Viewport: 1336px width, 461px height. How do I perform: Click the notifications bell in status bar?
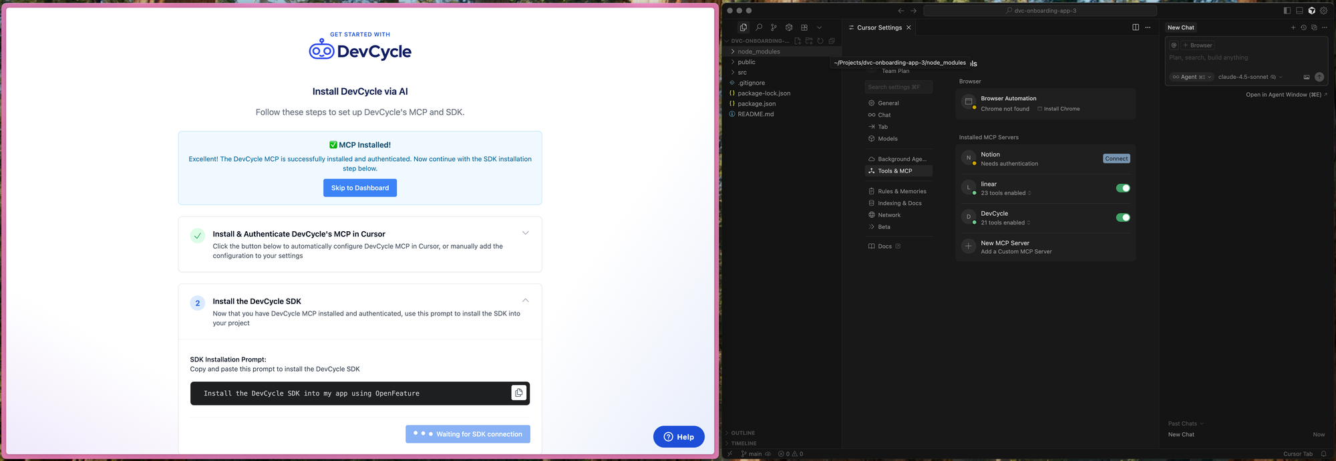pos(1323,454)
